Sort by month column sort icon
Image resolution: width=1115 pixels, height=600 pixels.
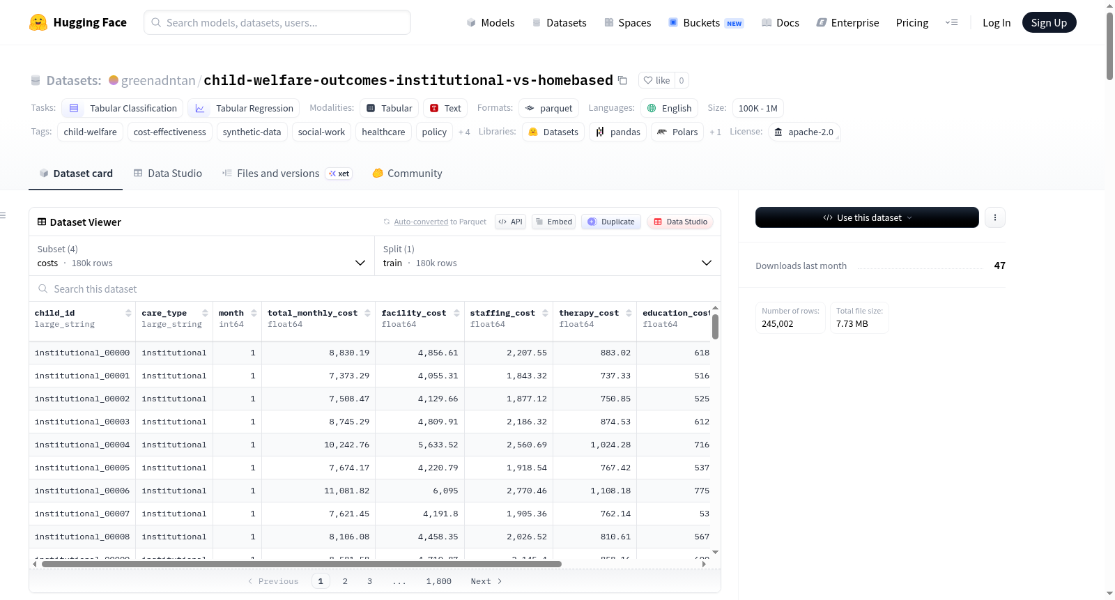254,313
